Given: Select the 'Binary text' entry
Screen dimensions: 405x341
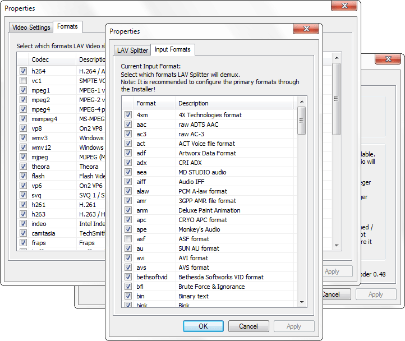Looking at the screenshot, I should tap(194, 296).
